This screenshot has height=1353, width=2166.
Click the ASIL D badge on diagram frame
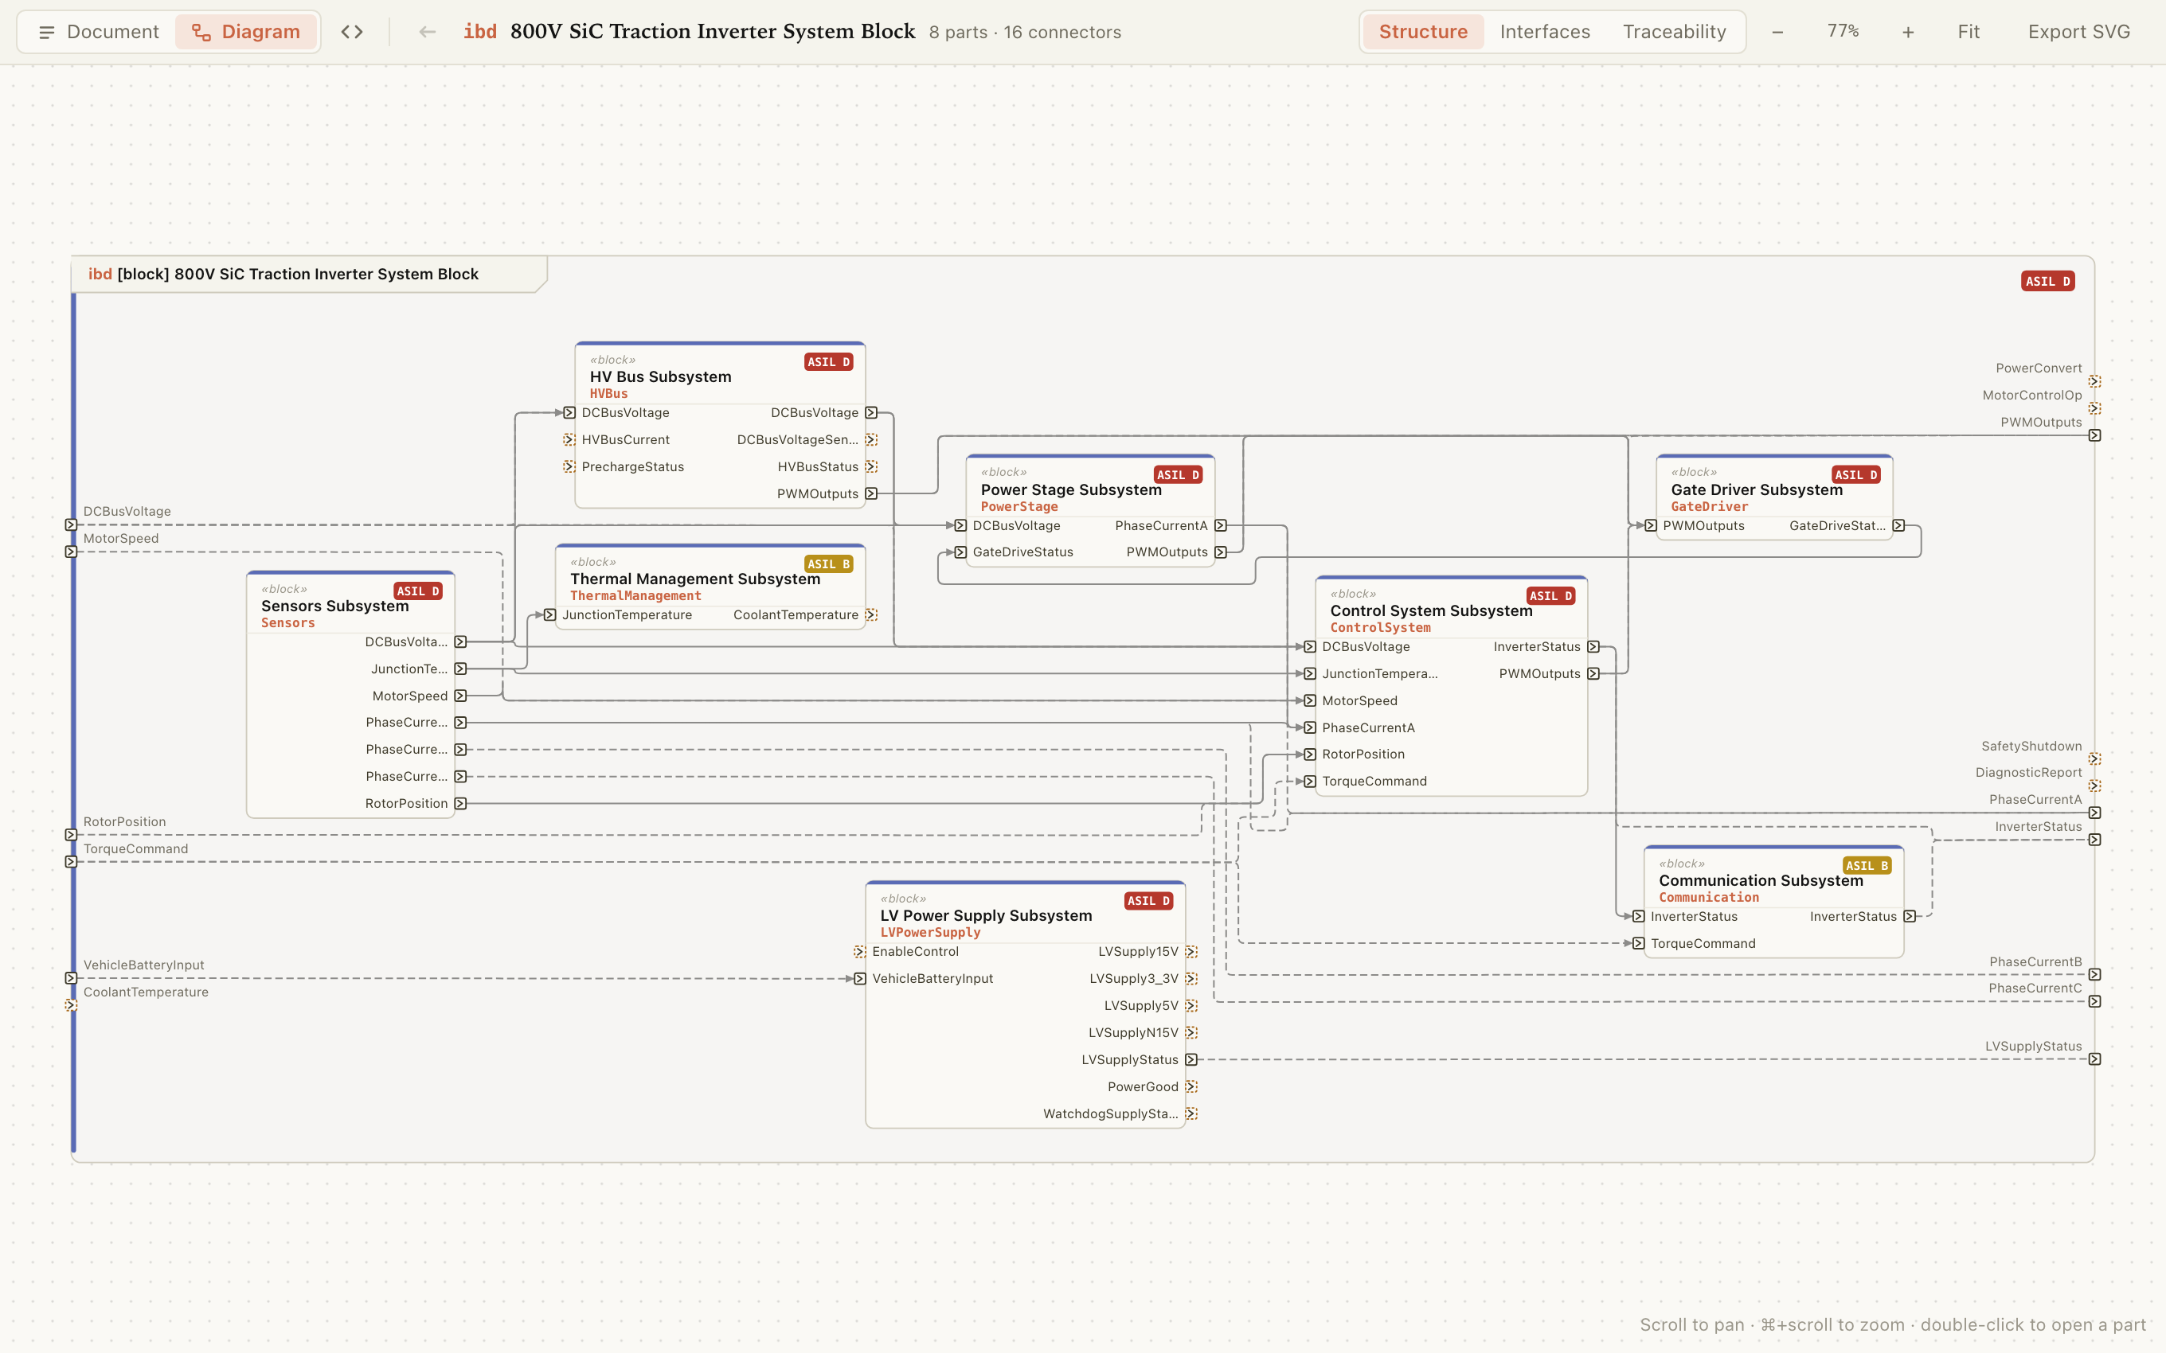coord(2047,281)
